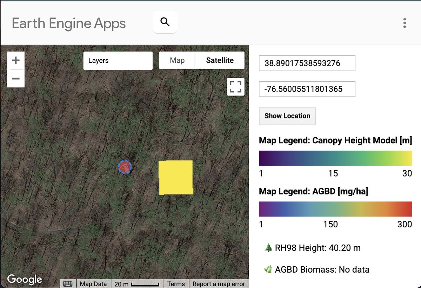Open the search magnifier icon
This screenshot has height=288, width=421.
click(165, 22)
